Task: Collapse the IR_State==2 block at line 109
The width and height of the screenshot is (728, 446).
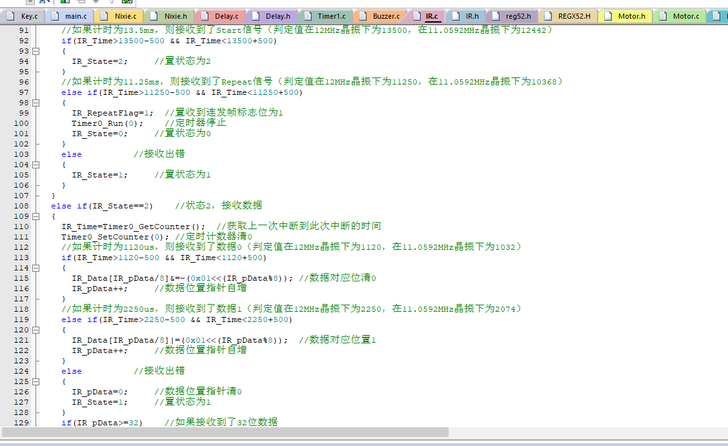Action: tap(35, 216)
